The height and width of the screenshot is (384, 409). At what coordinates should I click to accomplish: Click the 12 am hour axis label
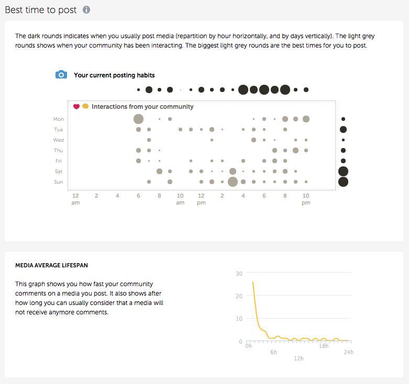(75, 199)
